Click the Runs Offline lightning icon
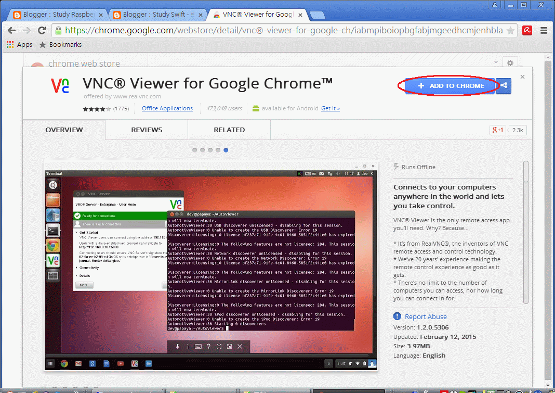 pyautogui.click(x=396, y=167)
